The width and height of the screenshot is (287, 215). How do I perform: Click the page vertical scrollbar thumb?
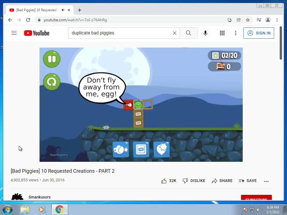(x=281, y=43)
